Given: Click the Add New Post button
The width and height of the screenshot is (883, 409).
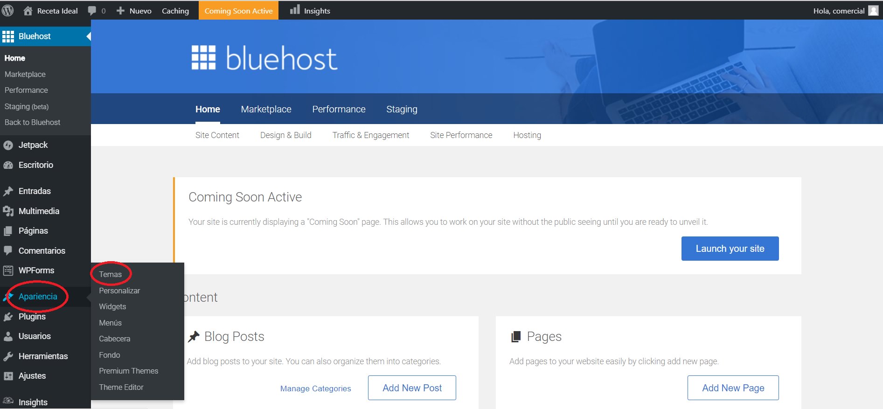Looking at the screenshot, I should coord(412,388).
